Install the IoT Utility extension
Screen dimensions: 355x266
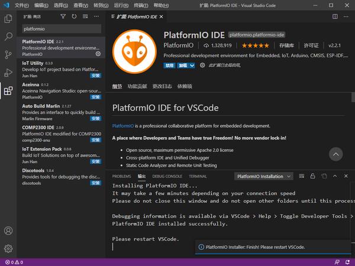(x=96, y=76)
